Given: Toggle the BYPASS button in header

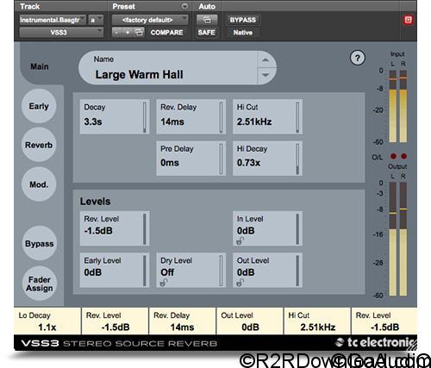Looking at the screenshot, I should point(243,20).
